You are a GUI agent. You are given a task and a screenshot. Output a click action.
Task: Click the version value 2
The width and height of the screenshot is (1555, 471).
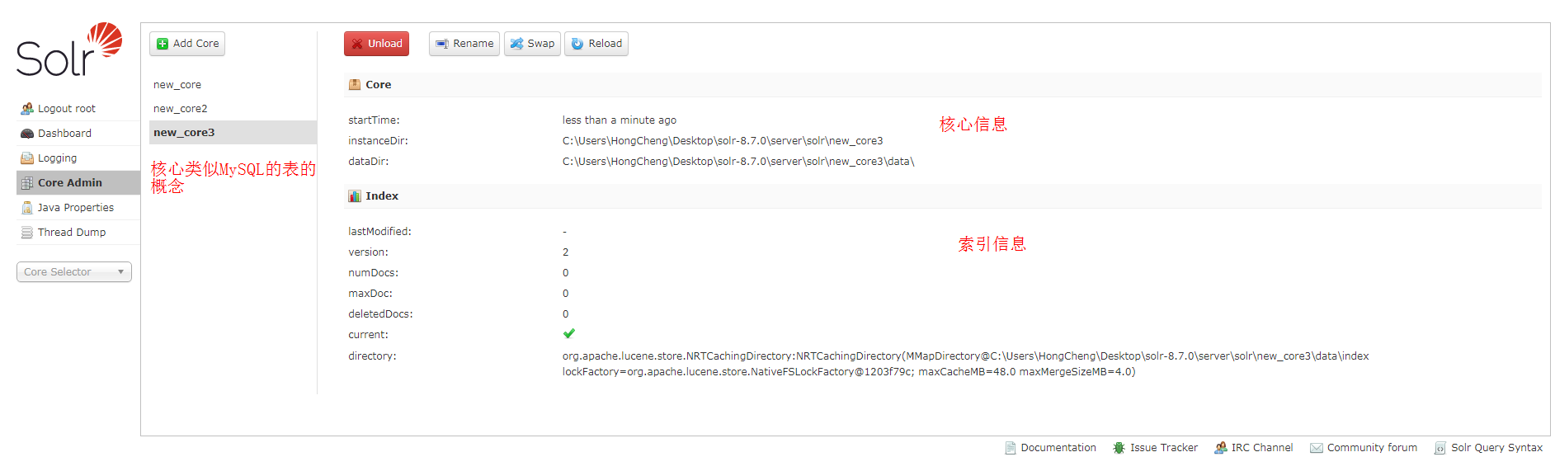click(566, 252)
